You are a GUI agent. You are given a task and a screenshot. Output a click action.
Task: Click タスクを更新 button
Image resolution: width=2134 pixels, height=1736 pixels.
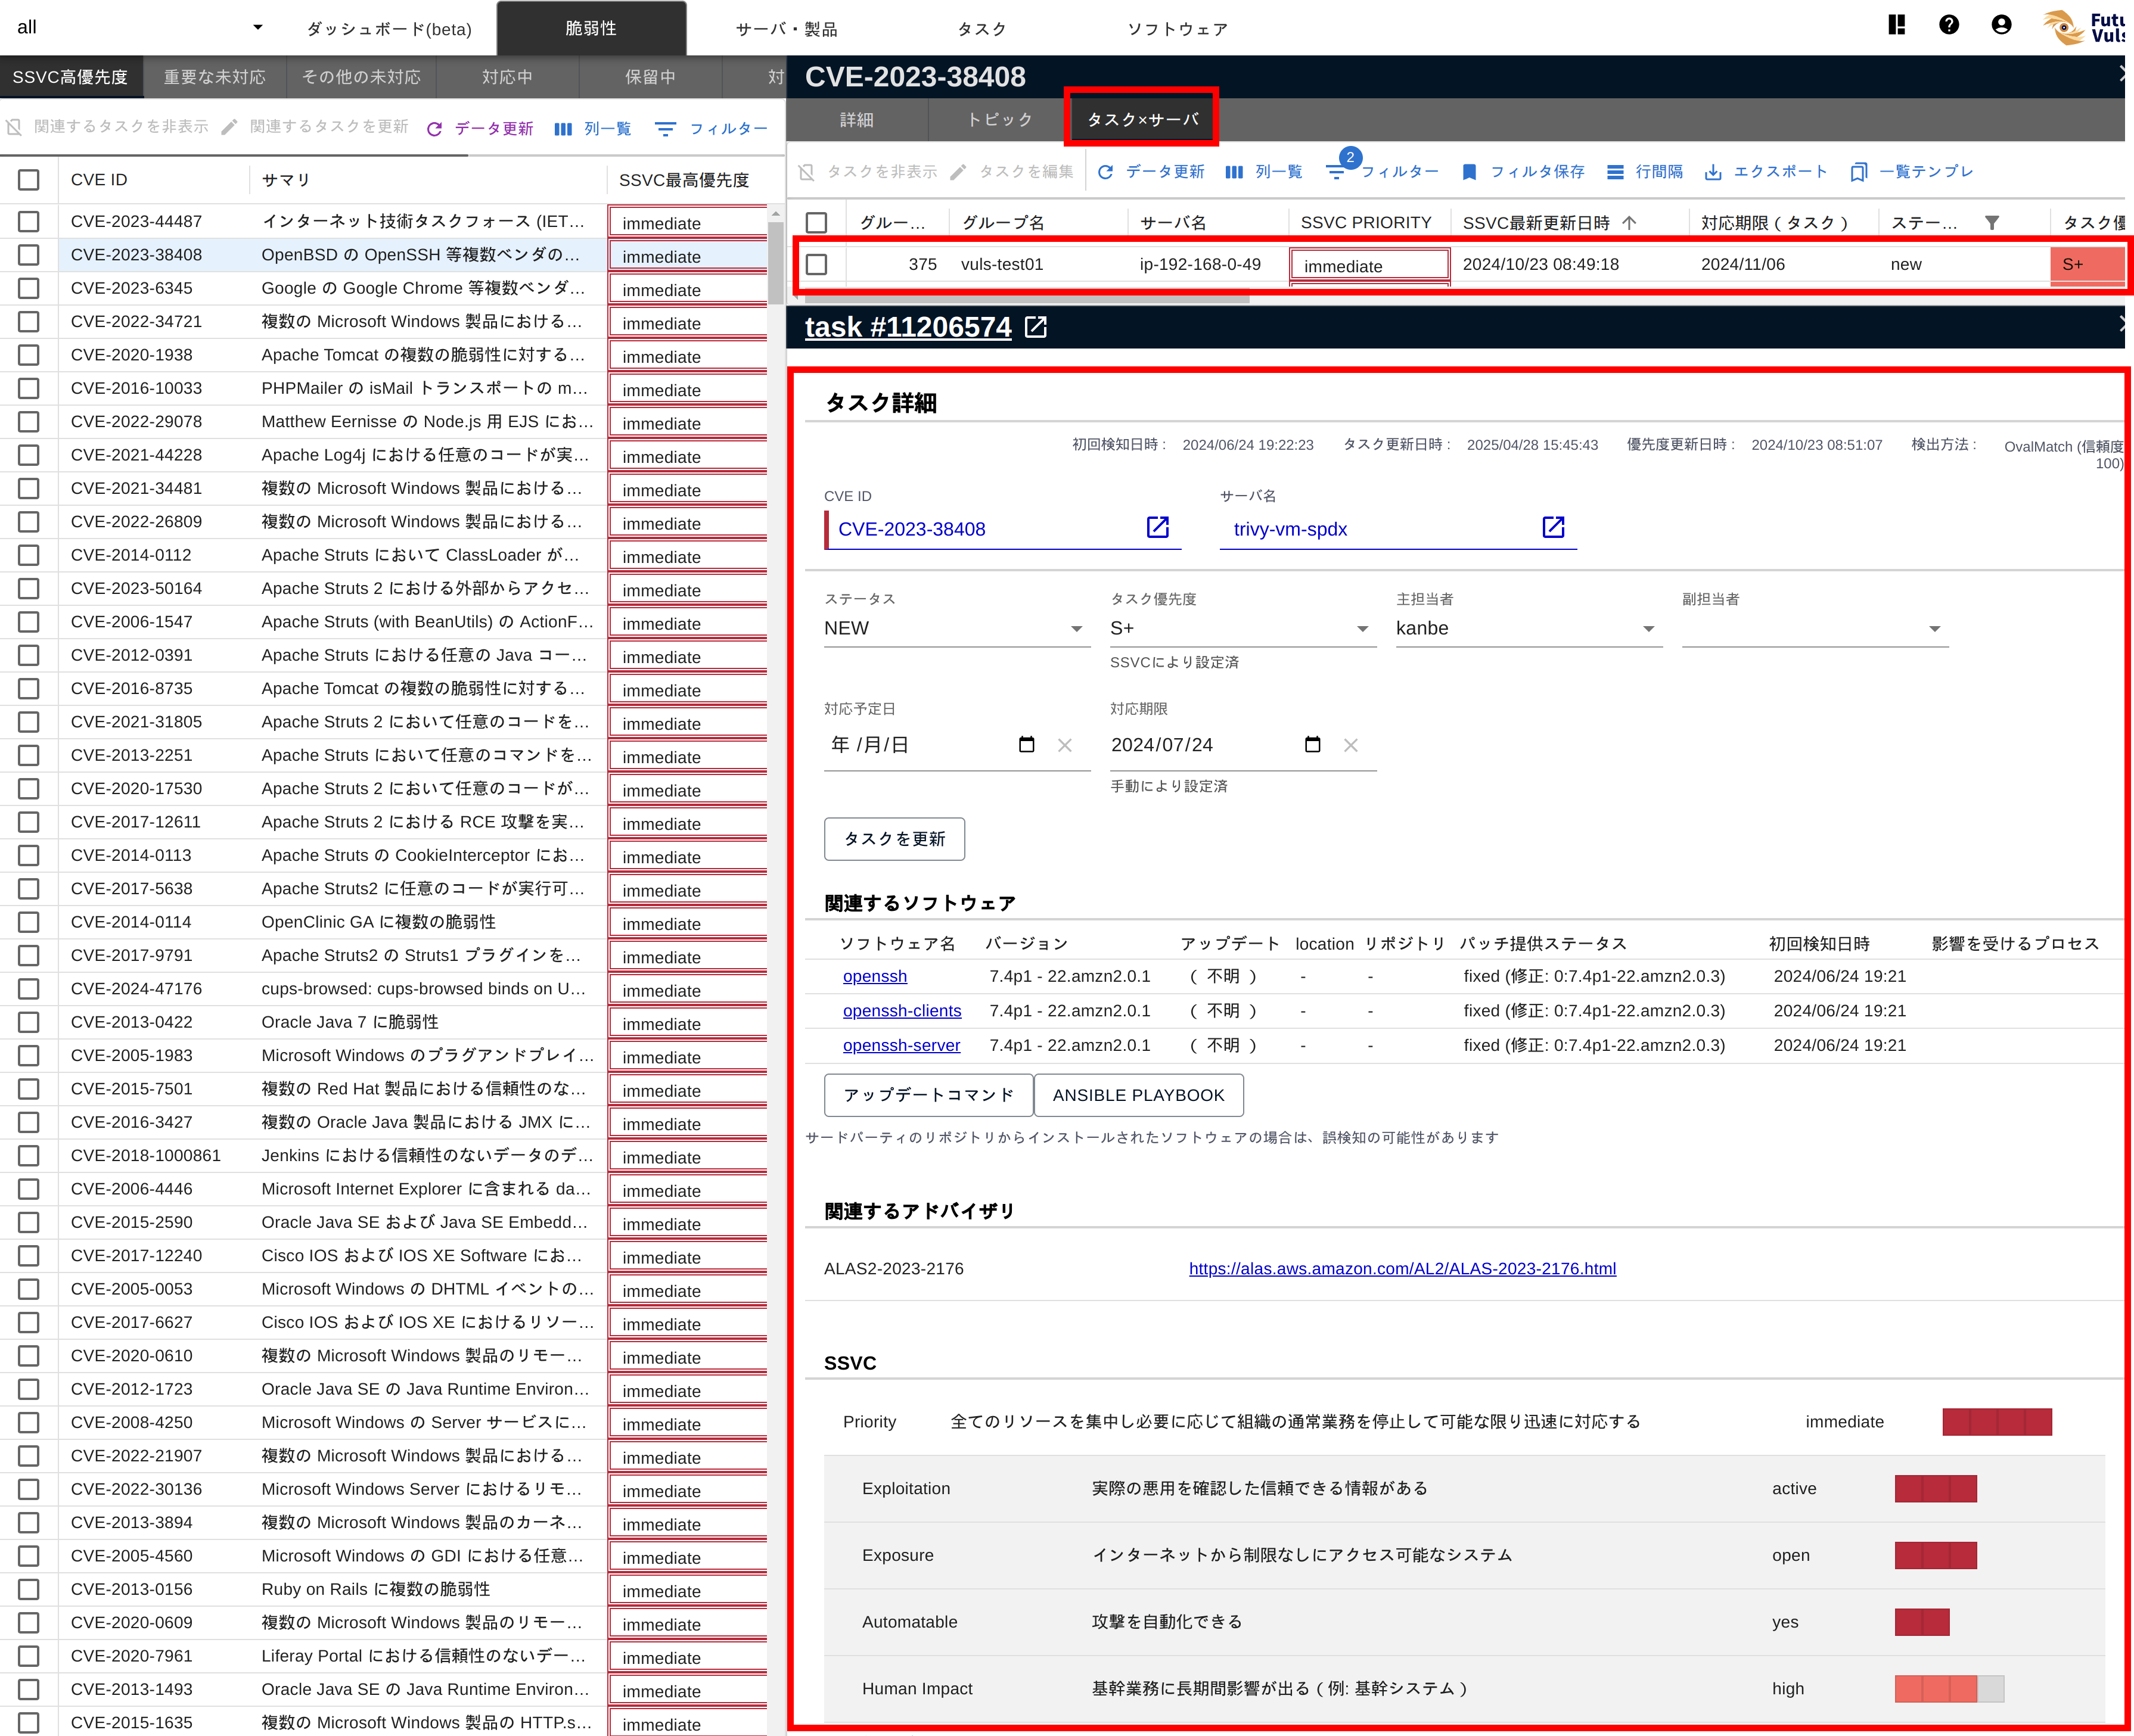click(894, 839)
